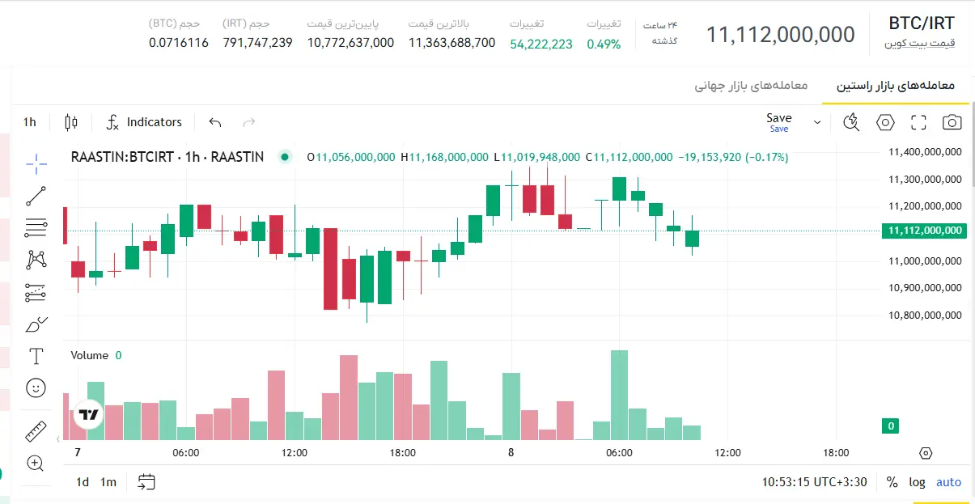Enter fullscreen chart mode
Viewport: 975px width, 504px height.
[918, 122]
